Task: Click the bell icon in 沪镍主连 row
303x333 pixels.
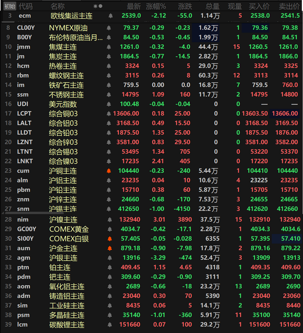Action: tap(110, 219)
